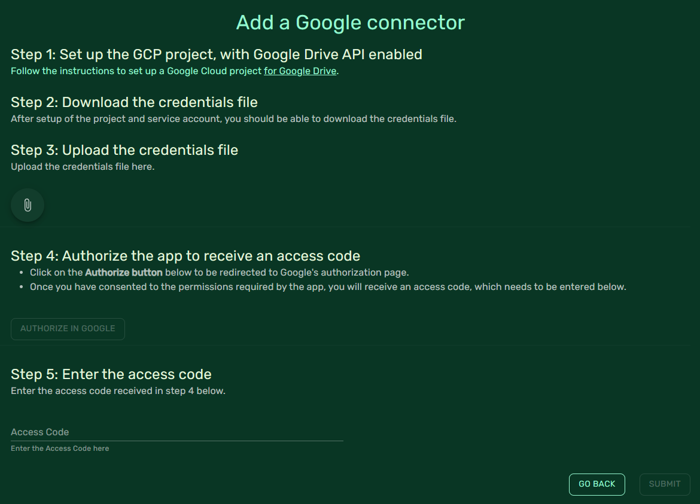Click the bullet about Google's authorization page
The height and width of the screenshot is (504, 700).
219,273
